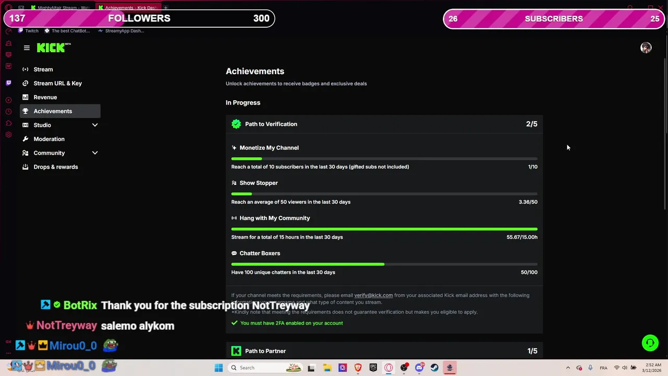Click the Drops & rewards icon
The image size is (668, 376).
(x=25, y=167)
